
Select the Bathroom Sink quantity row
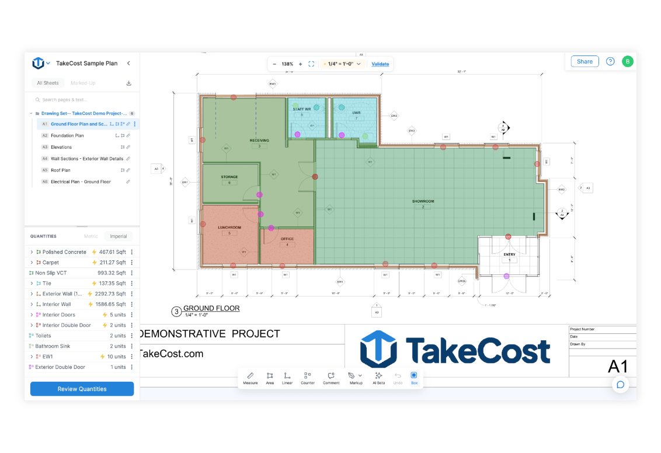point(82,346)
